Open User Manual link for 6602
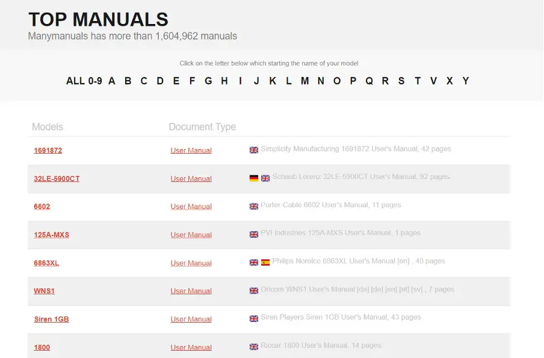The image size is (544, 358). pyautogui.click(x=191, y=207)
